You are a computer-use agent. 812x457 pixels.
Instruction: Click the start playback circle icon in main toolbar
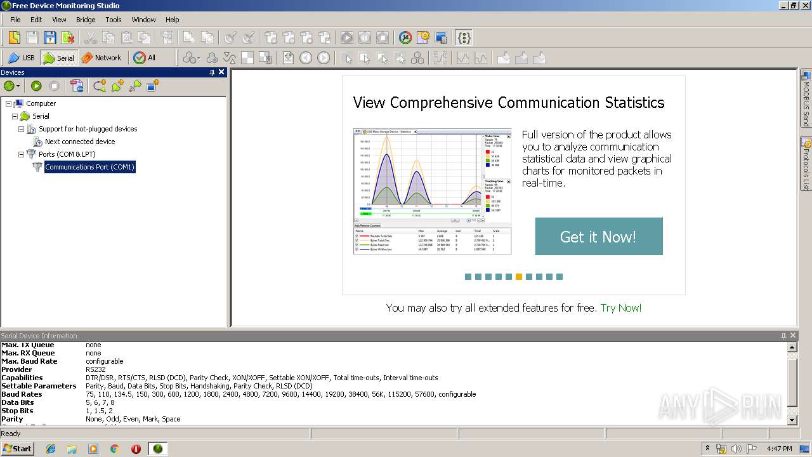(x=347, y=37)
